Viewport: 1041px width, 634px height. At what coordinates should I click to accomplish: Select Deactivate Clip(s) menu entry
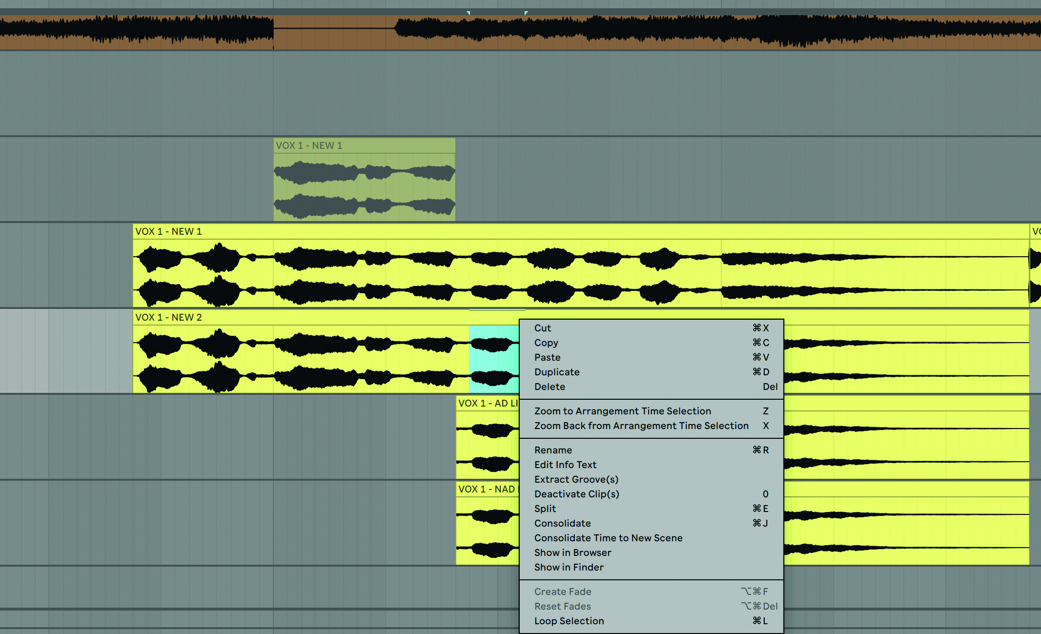pos(651,494)
